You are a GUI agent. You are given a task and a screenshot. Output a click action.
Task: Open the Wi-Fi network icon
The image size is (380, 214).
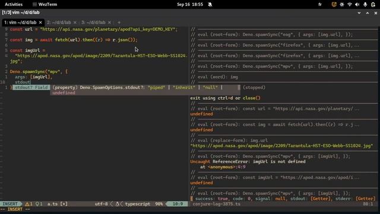click(350, 4)
